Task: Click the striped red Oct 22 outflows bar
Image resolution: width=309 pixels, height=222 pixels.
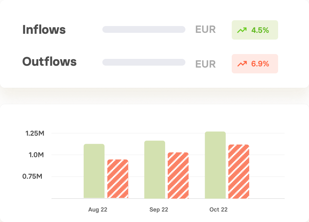Action: pos(239,171)
